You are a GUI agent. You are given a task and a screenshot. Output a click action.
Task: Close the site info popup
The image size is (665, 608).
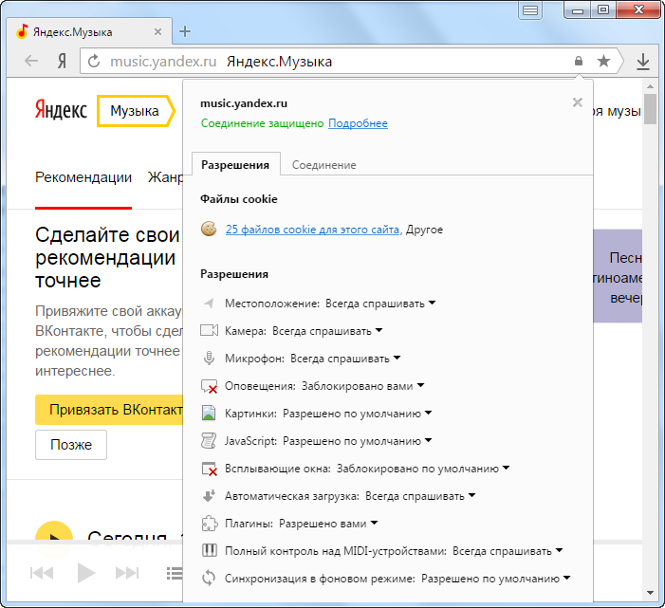click(577, 102)
